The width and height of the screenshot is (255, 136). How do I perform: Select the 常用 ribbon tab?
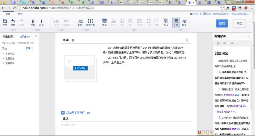point(8,14)
